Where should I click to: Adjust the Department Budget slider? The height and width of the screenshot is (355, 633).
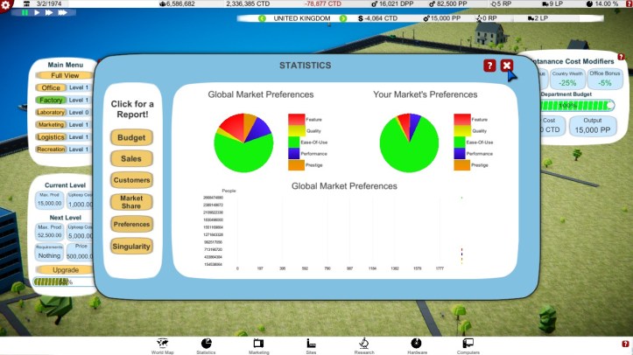click(611, 105)
